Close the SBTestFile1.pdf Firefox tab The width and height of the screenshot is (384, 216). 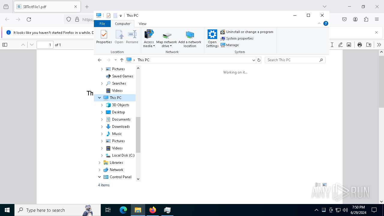[76, 7]
